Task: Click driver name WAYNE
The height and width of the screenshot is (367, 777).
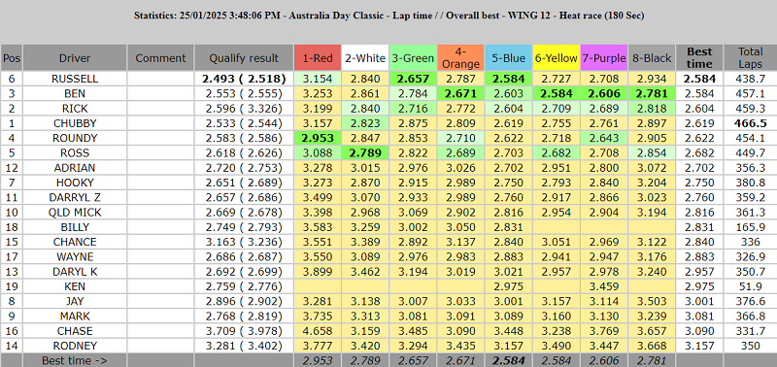Action: 75,257
